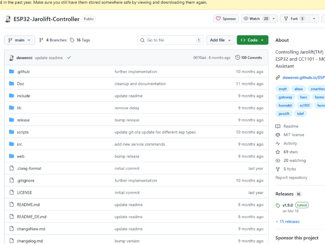325x244 pixels.
Task: Click the .github folder icon
Action: pyautogui.click(x=12, y=72)
